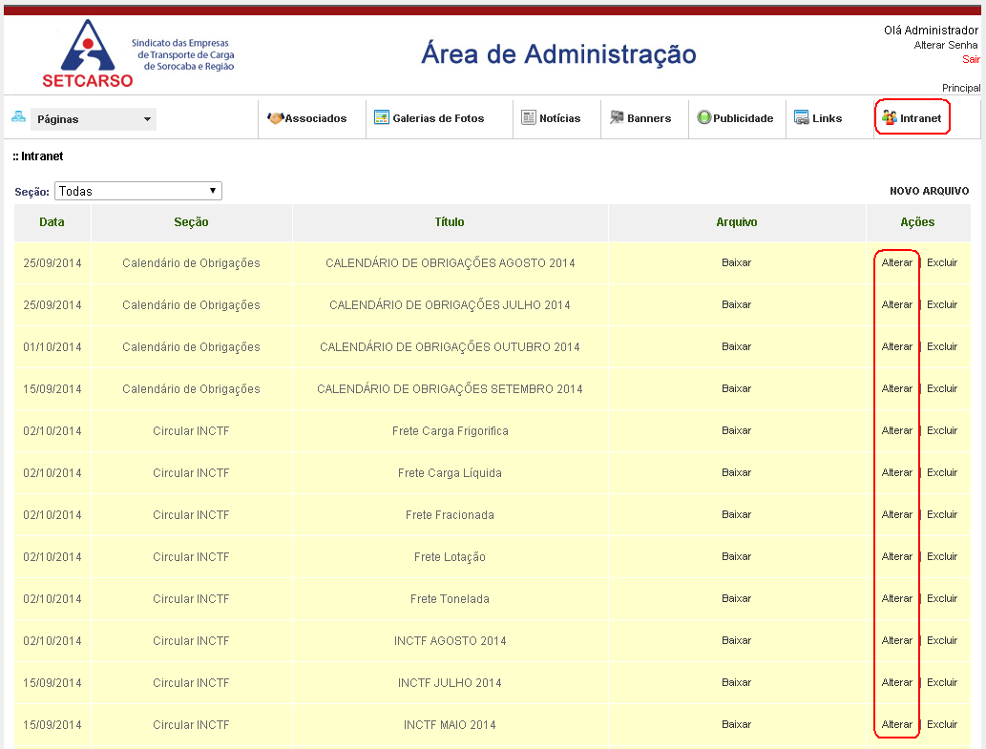Edit the CALENDÁRIO OUTUBRO 2014 entry
The image size is (986, 749).
tap(896, 347)
